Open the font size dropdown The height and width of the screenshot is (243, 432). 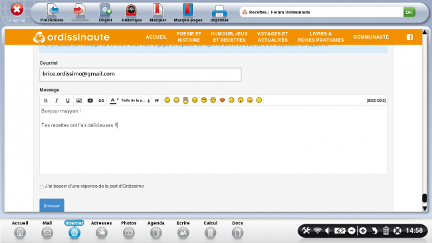click(136, 101)
